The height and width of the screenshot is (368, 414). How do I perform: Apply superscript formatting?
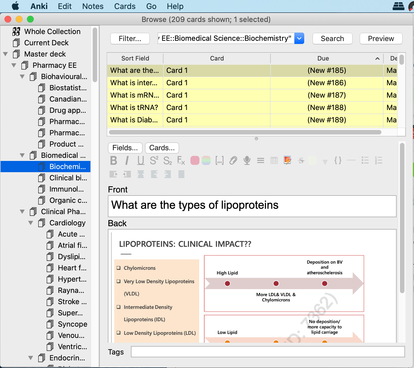pos(154,161)
